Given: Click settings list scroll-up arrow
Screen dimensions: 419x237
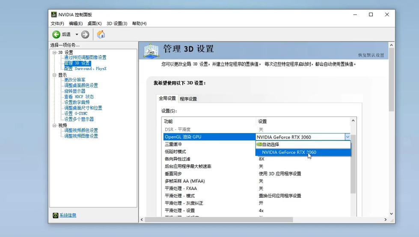Looking at the screenshot, I should [x=353, y=121].
